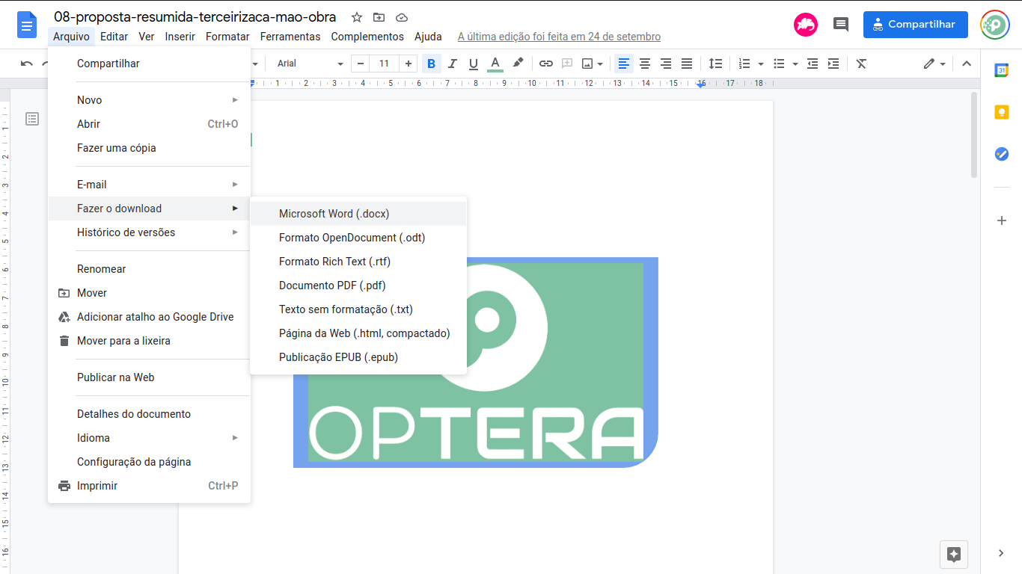1022x574 pixels.
Task: Open the Google Docs home icon
Action: [x=27, y=25]
